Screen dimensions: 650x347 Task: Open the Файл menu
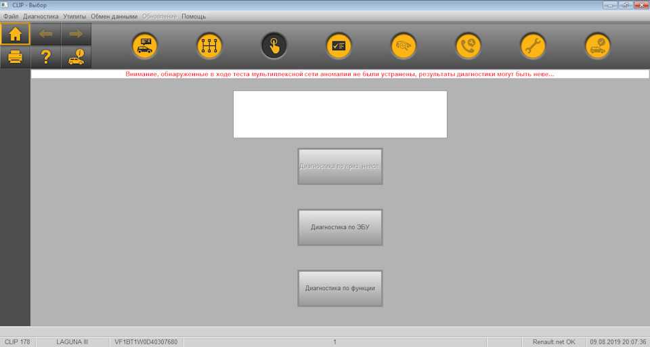(x=11, y=16)
